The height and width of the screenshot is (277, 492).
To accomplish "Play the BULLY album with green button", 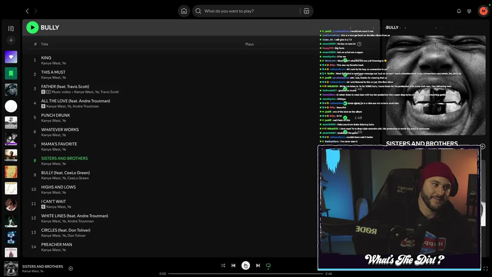I will coord(32,27).
